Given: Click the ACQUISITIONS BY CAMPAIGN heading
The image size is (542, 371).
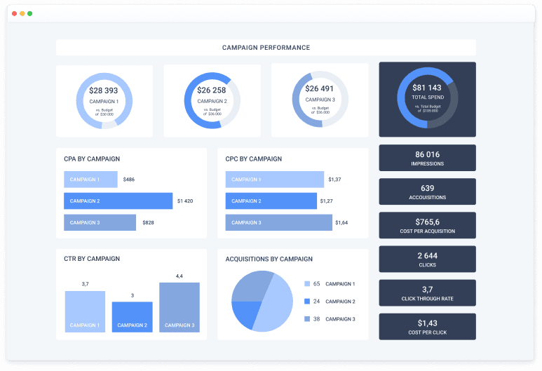Looking at the screenshot, I should pyautogui.click(x=269, y=259).
